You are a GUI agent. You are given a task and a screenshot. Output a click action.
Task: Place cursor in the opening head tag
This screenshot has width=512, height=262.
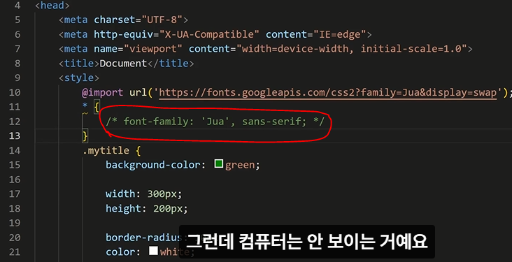(52, 6)
